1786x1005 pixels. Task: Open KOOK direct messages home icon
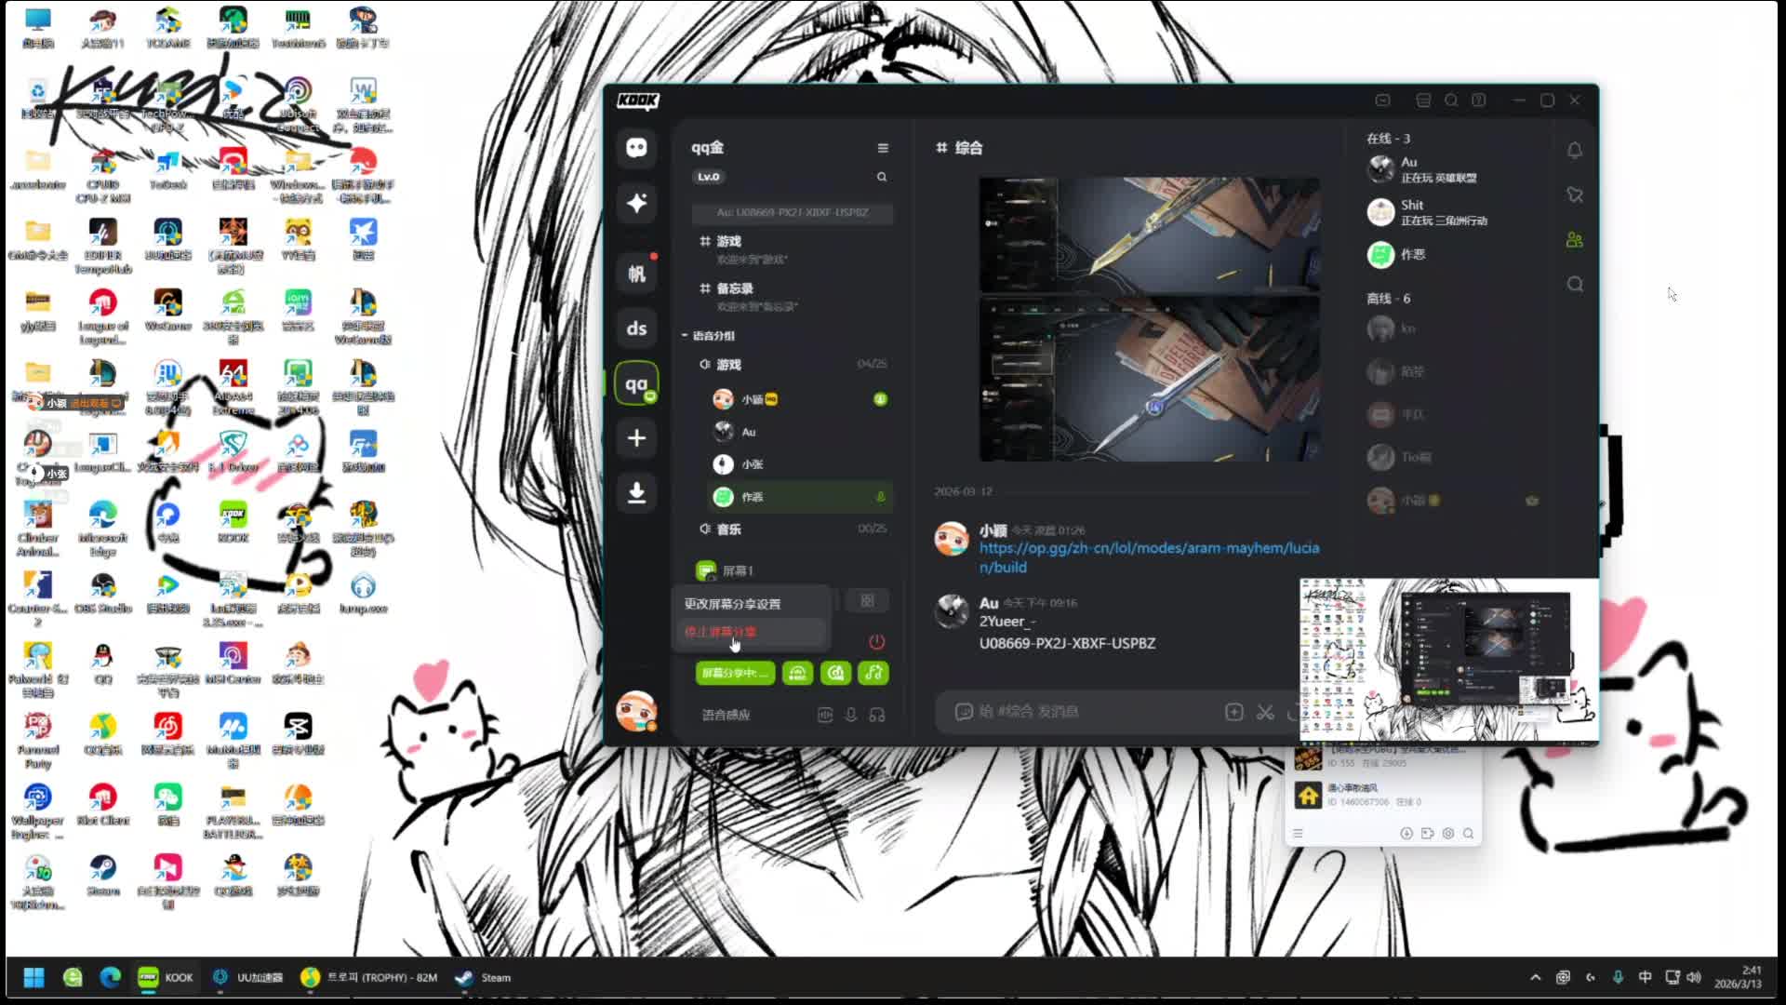point(636,148)
